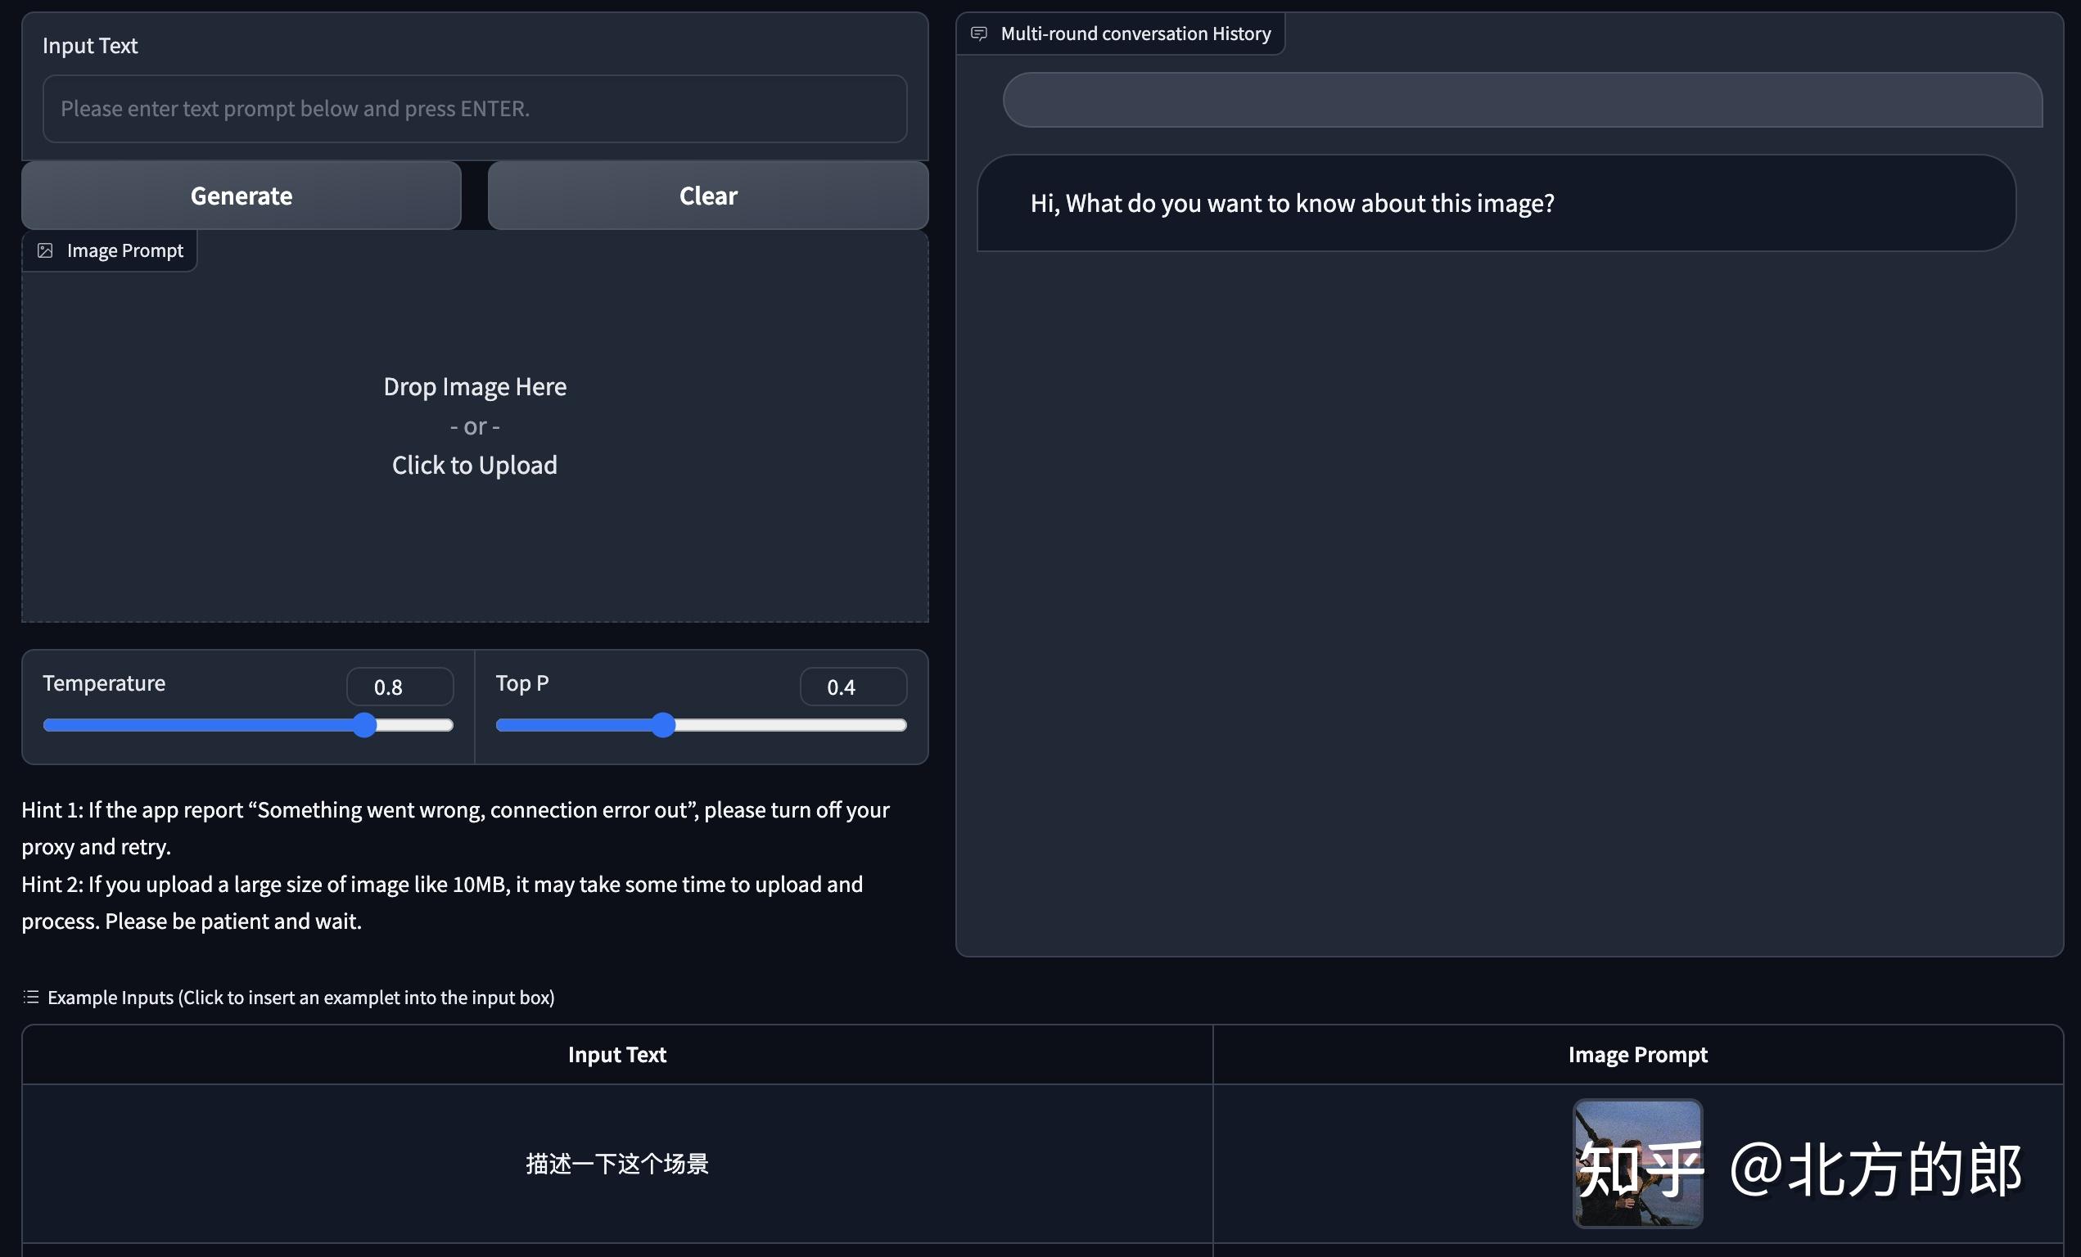Focus the Input Text prompt field

(475, 109)
